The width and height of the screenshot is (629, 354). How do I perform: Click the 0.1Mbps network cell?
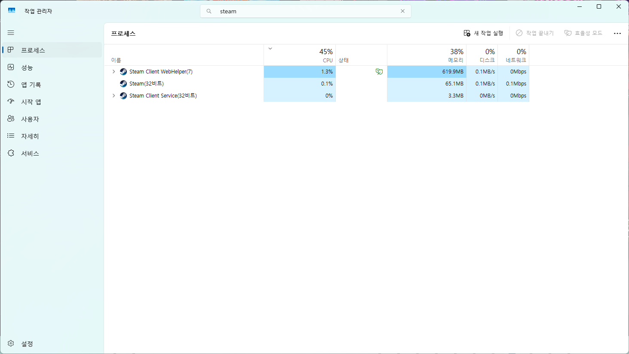click(x=513, y=84)
